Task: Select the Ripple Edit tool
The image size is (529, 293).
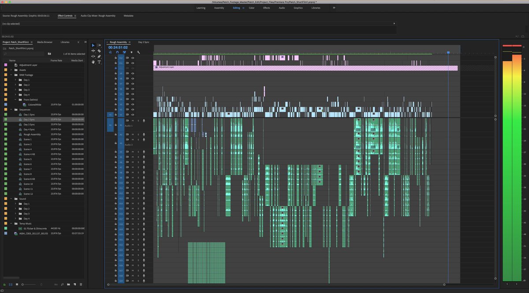Action: click(x=93, y=51)
